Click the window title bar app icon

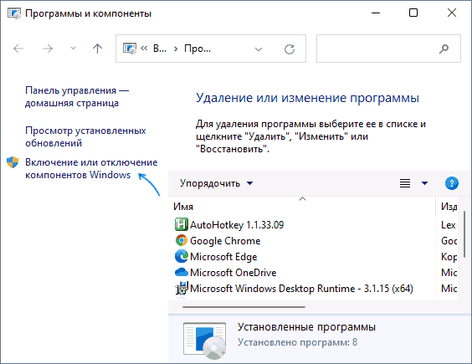point(14,13)
